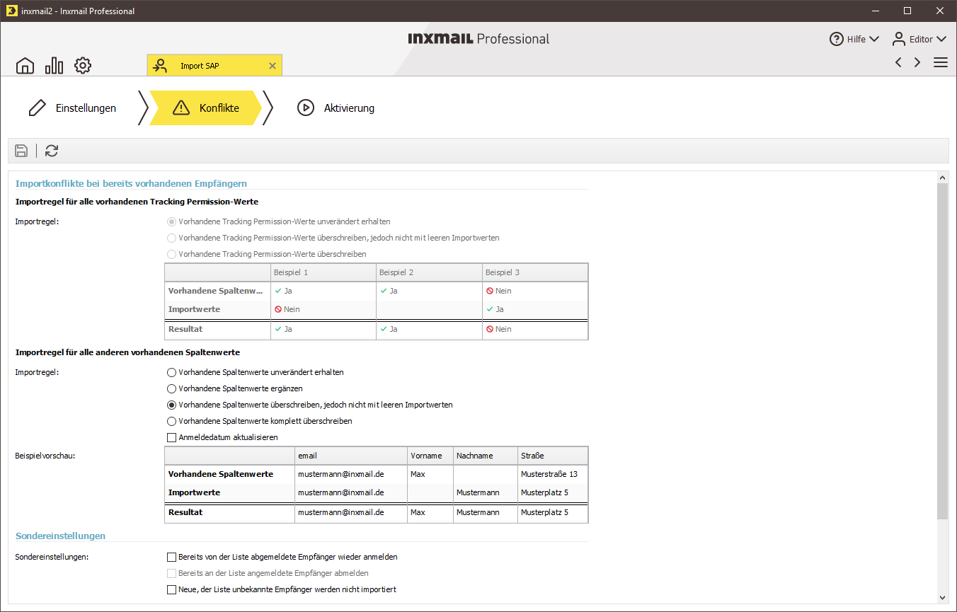Go to the Einstellungen workflow step
Viewport: 957px width, 612px height.
coord(72,108)
